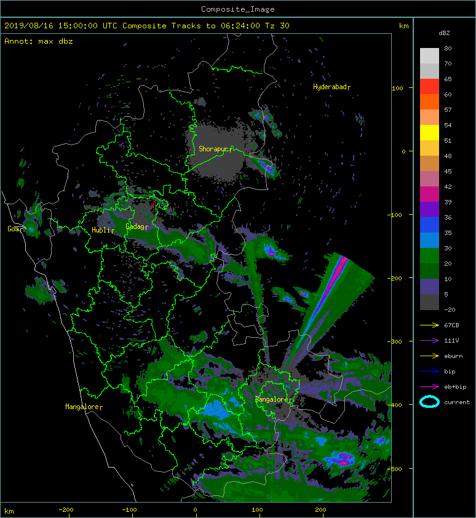The image size is (476, 518).
Task: Click the Composite_Image title text
Action: coord(238,9)
